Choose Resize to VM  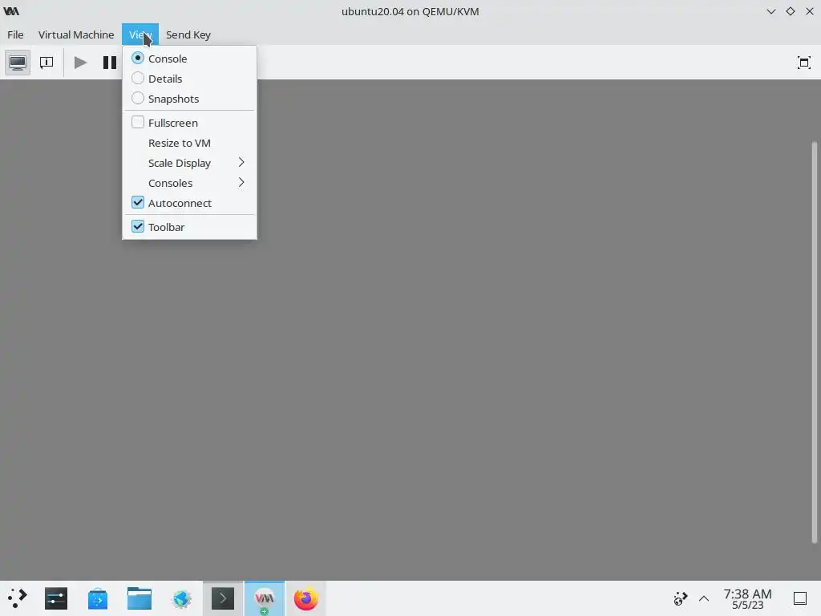coord(189,143)
